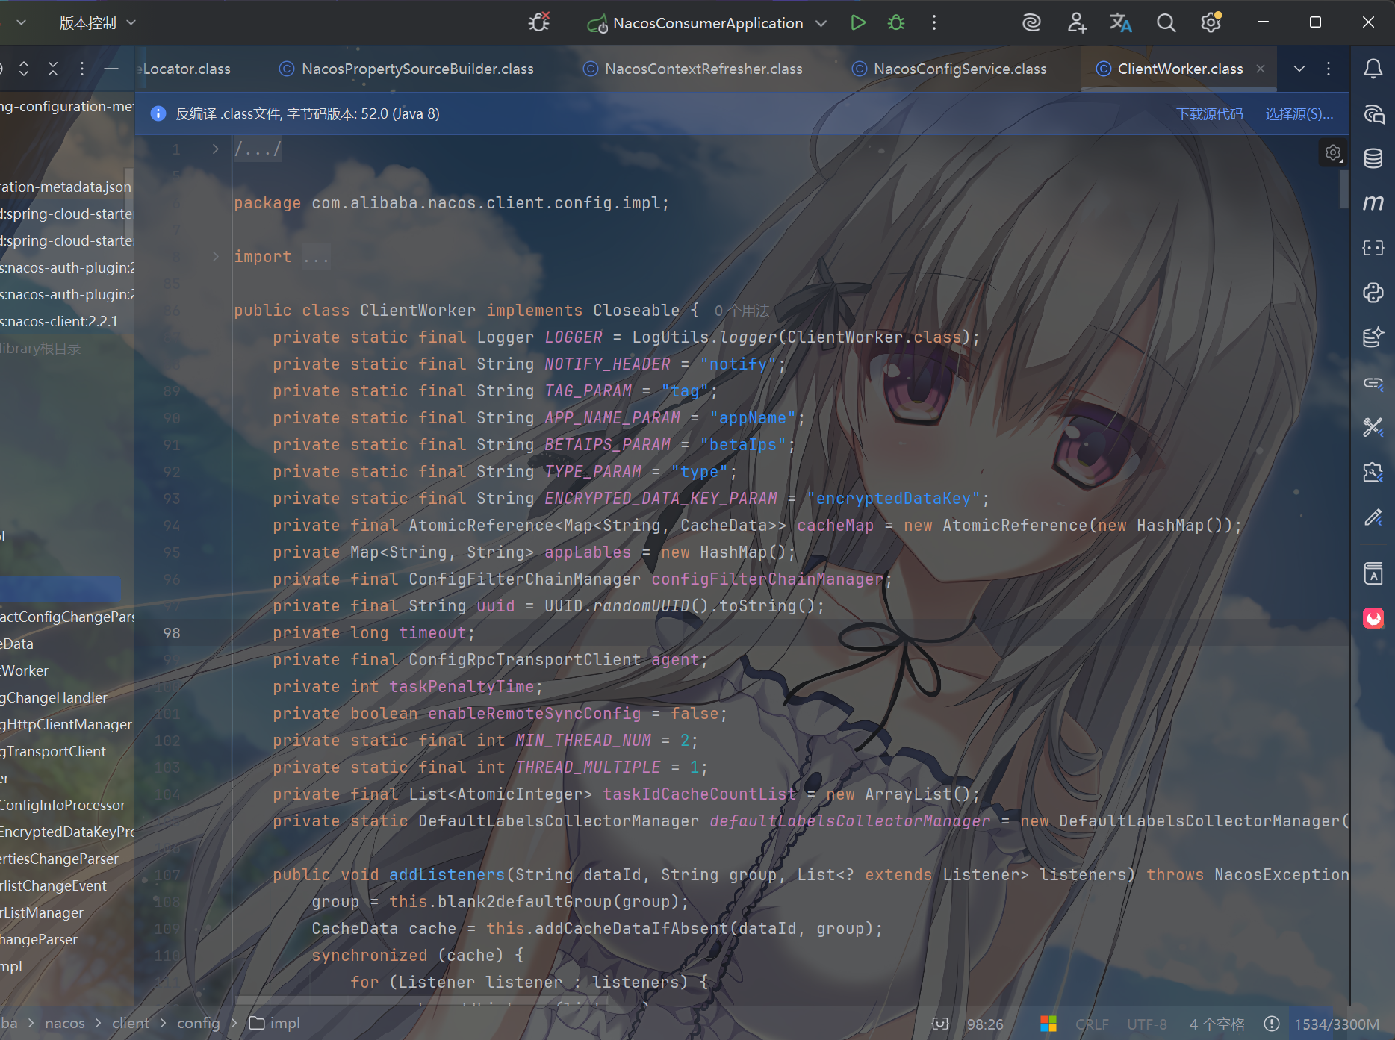Run NacosConsumerApplication with the green play button
Screen dimensions: 1395x1040
point(858,23)
